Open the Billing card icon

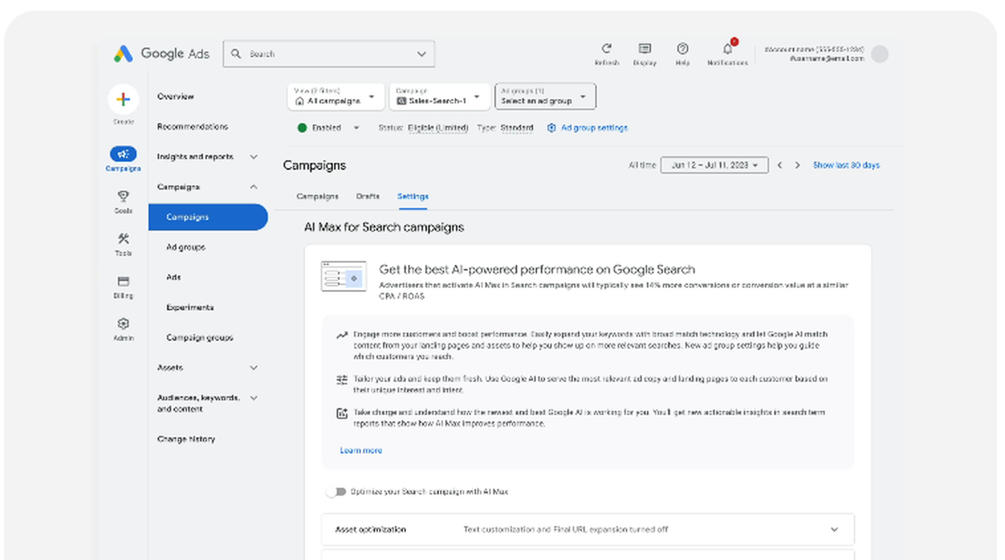[123, 282]
